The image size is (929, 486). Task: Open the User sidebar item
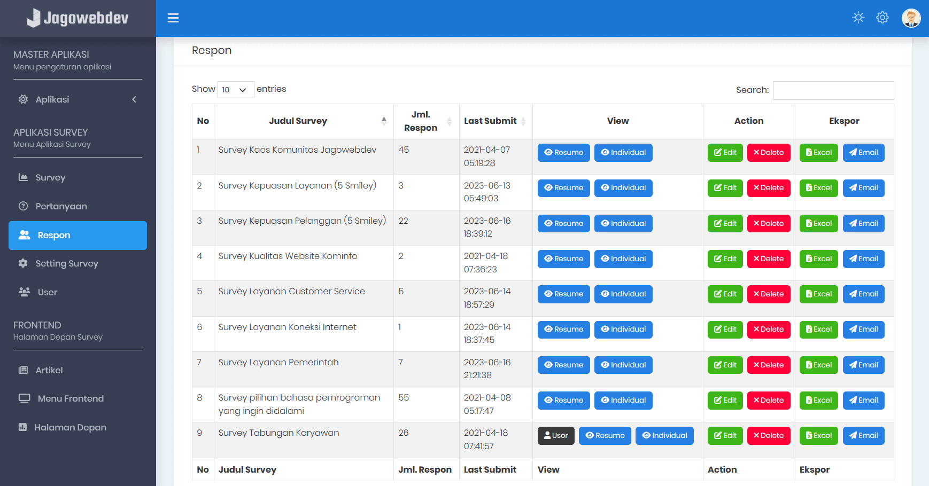[x=78, y=292]
